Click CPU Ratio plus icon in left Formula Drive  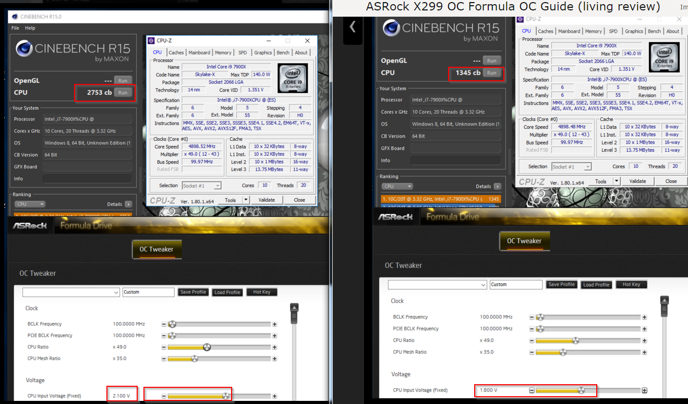point(274,347)
